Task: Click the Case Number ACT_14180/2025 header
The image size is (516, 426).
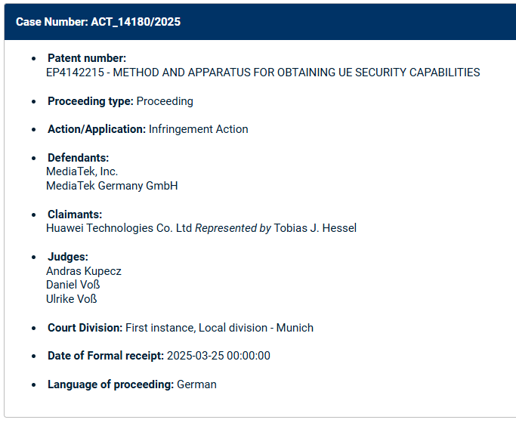Action: pos(98,22)
